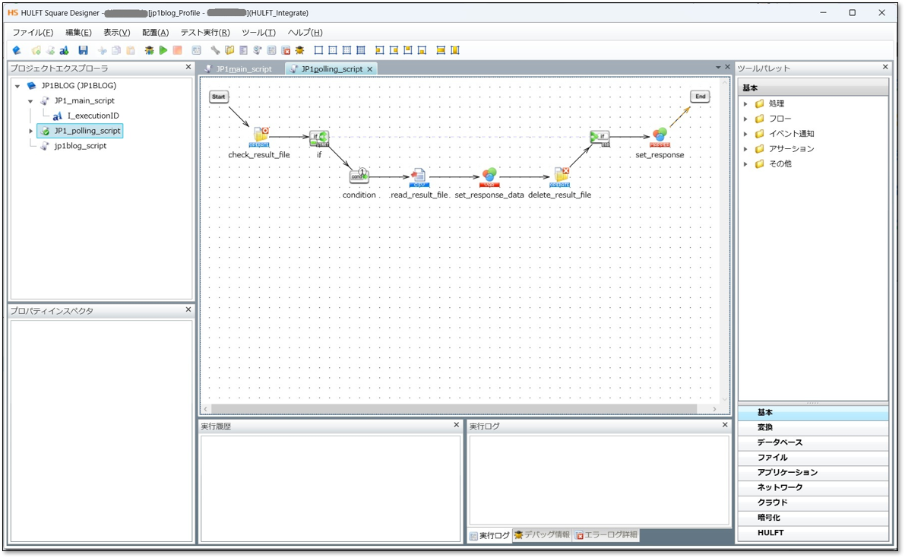This screenshot has width=905, height=558.
Task: Open the データベース palette category
Action: (x=780, y=442)
